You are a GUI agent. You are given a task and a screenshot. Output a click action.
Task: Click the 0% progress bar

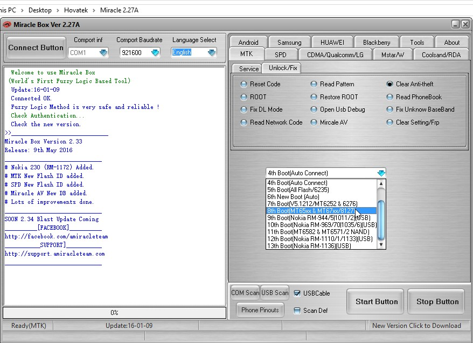115,312
